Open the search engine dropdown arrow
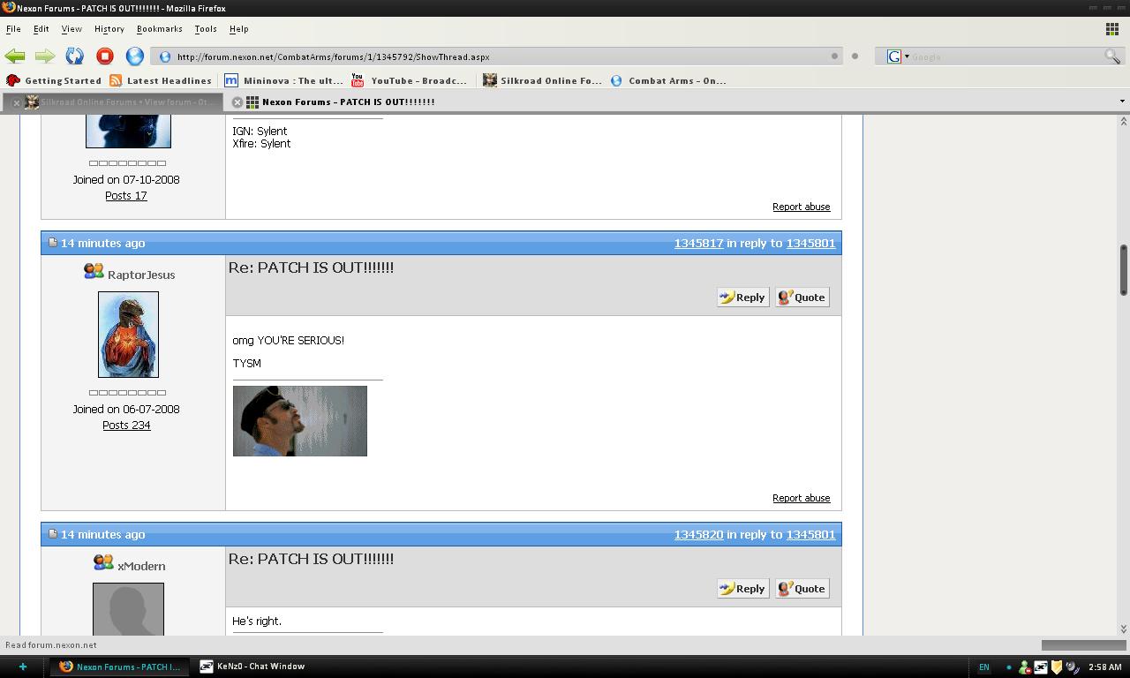 coord(907,56)
